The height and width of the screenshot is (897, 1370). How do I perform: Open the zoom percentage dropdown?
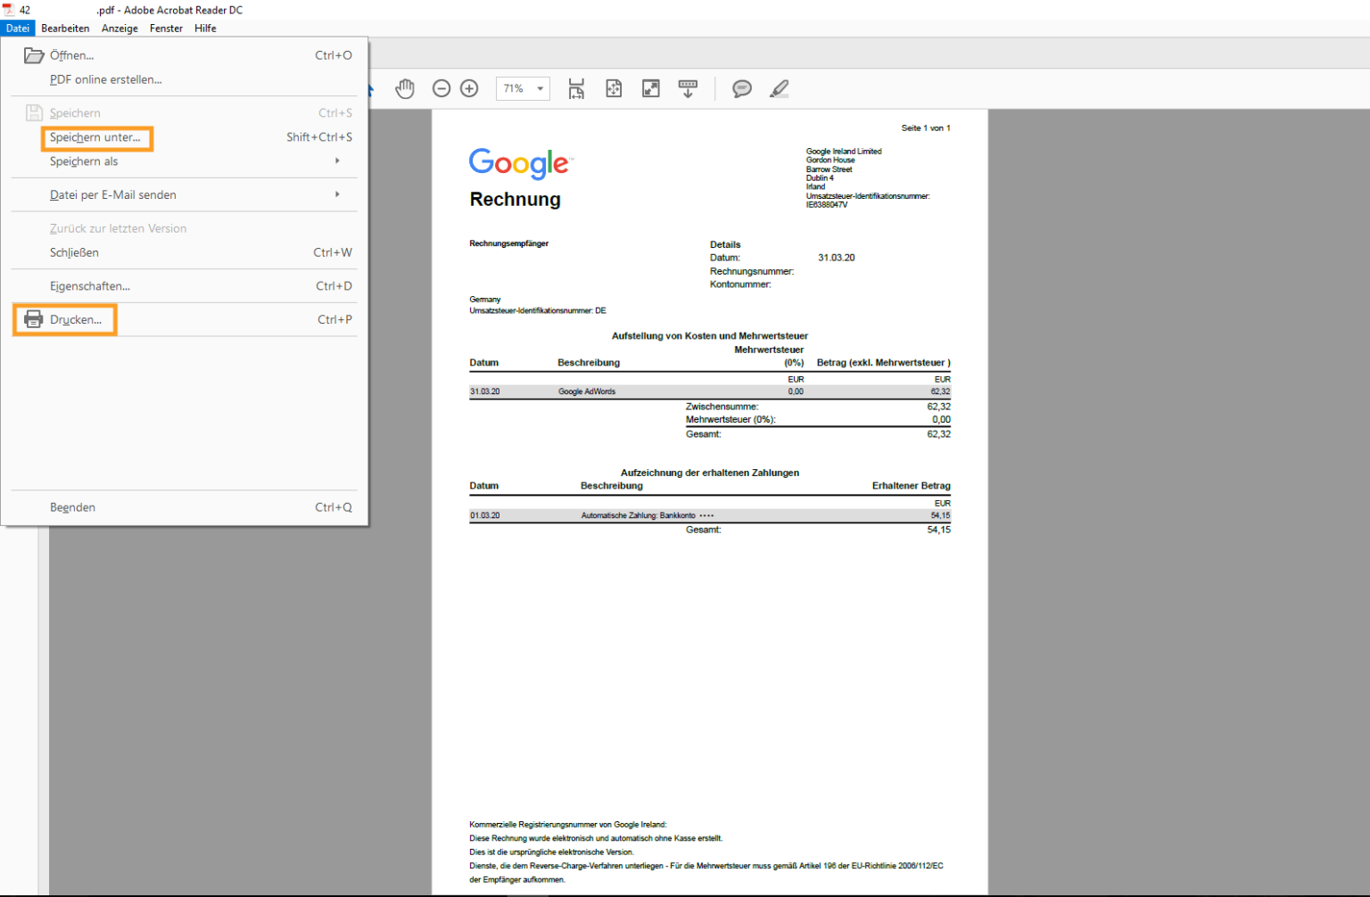539,88
